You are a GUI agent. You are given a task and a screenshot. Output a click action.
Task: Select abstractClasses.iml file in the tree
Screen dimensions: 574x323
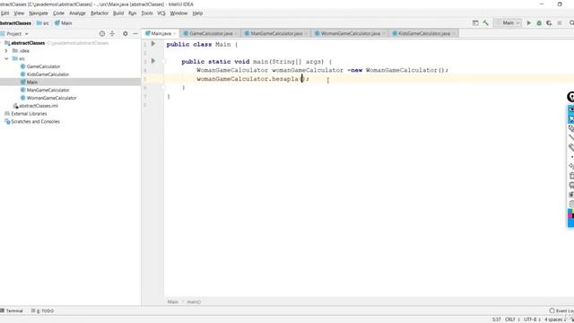38,106
